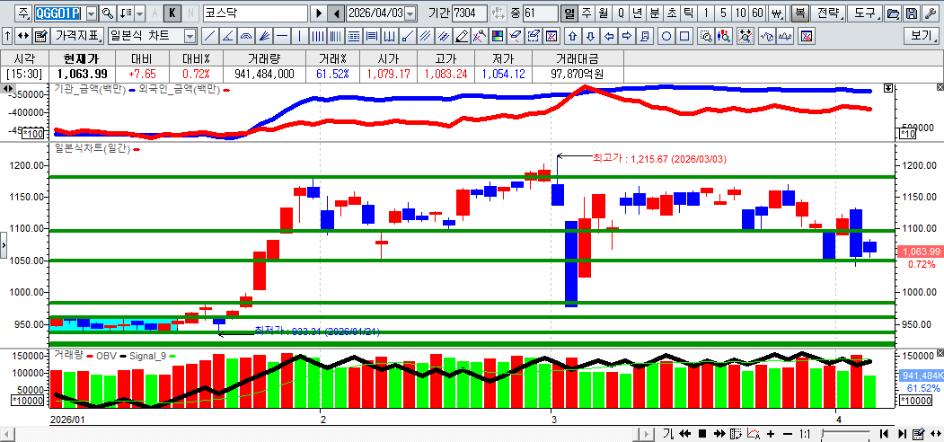Open the 전략 strategy menu
The height and width of the screenshot is (442, 944).
click(x=830, y=13)
